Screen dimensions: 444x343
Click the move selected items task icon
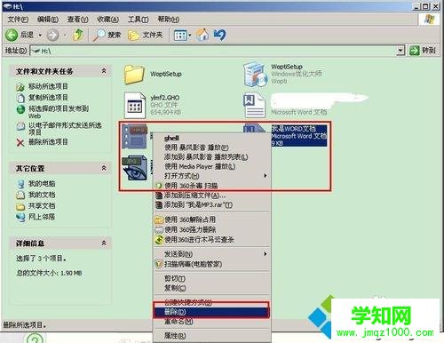pos(20,87)
